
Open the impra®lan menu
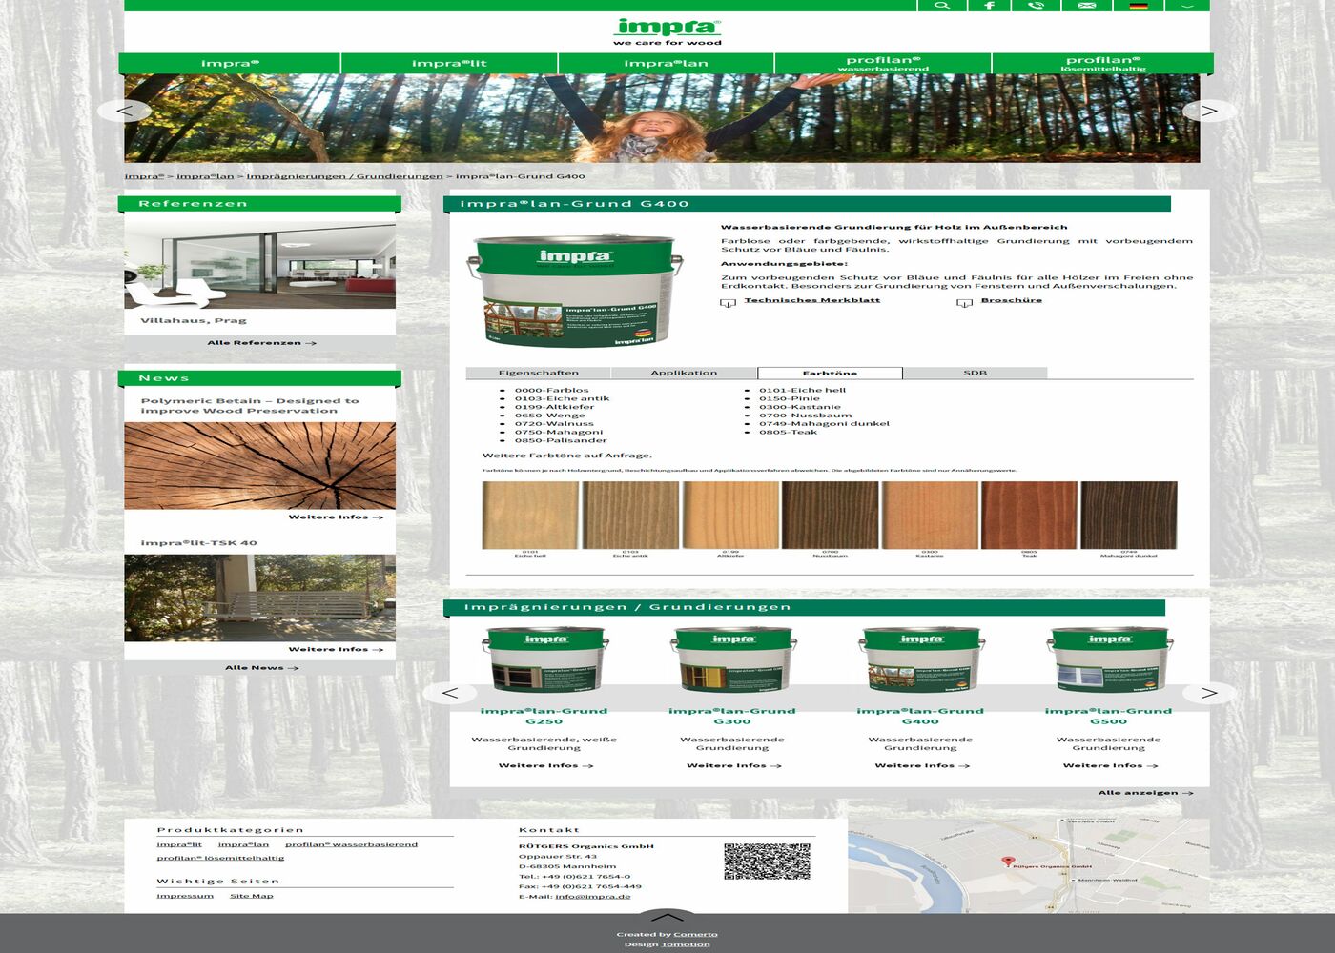coord(666,64)
